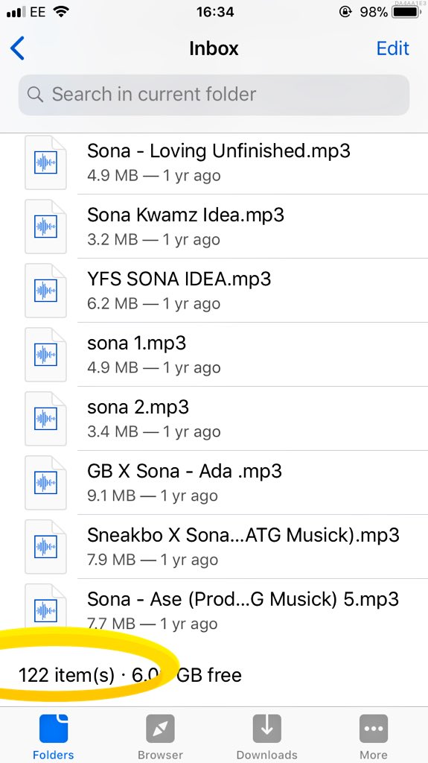Viewport: 428px width, 763px height.
Task: Open audio icon of GB X Sona - Ada .mp3
Action: pyautogui.click(x=45, y=483)
